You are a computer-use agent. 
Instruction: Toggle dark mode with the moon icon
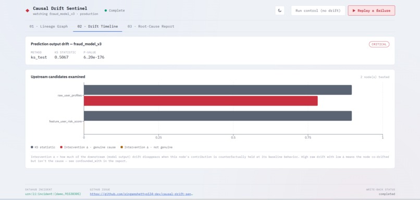coord(280,10)
